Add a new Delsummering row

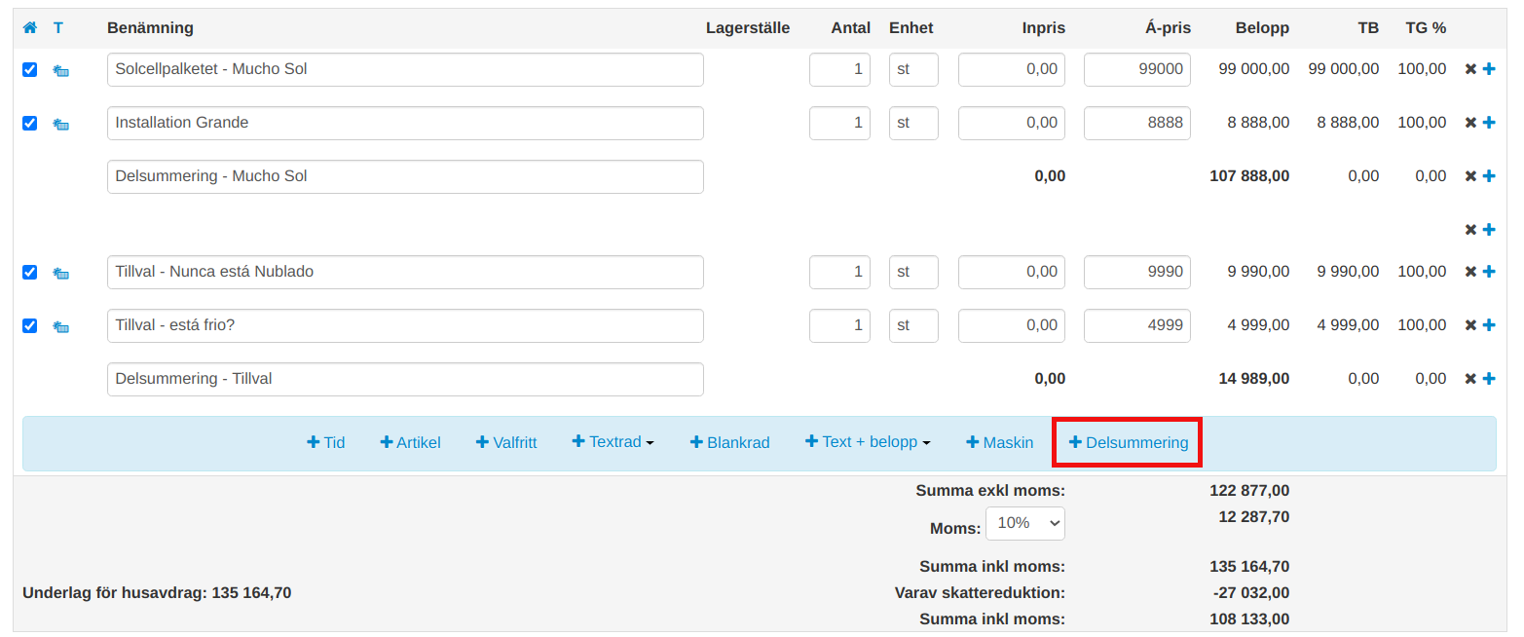(1128, 442)
